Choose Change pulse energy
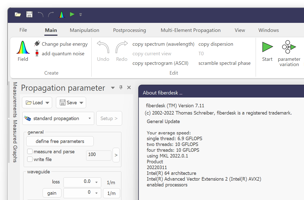 (x=61, y=44)
